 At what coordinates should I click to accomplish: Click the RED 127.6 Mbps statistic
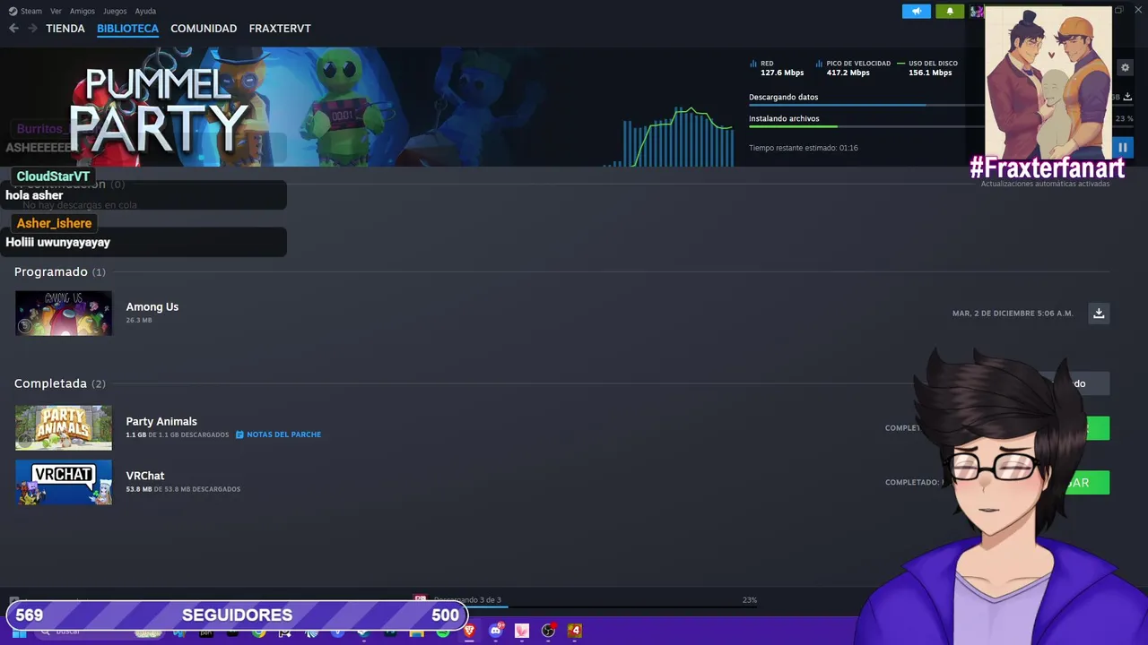(777, 68)
